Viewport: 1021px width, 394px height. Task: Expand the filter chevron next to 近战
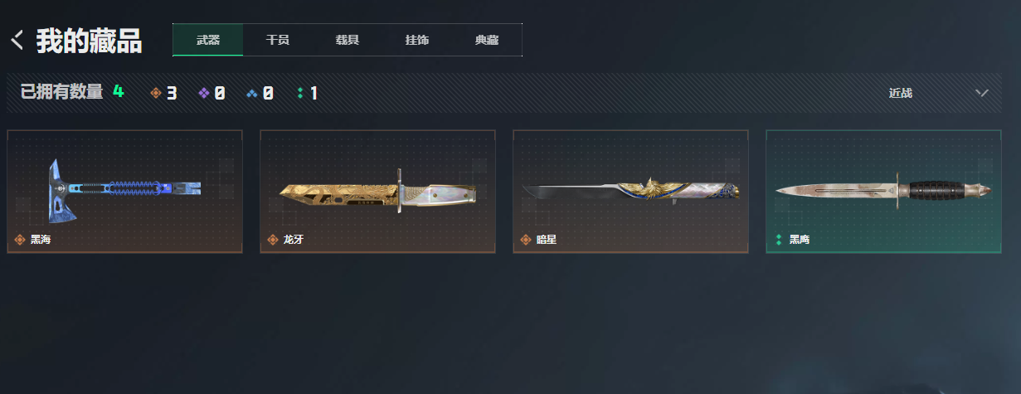click(982, 93)
